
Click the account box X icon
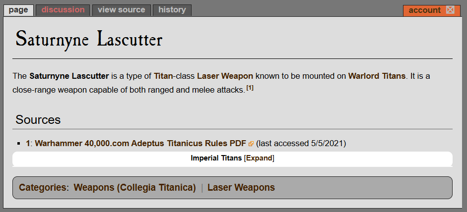coord(450,10)
